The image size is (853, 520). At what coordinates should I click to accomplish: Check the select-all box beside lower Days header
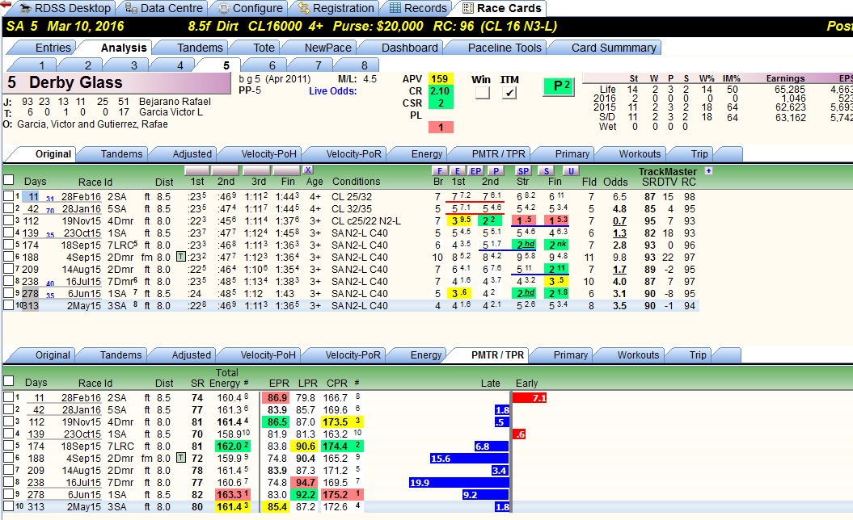(x=8, y=381)
